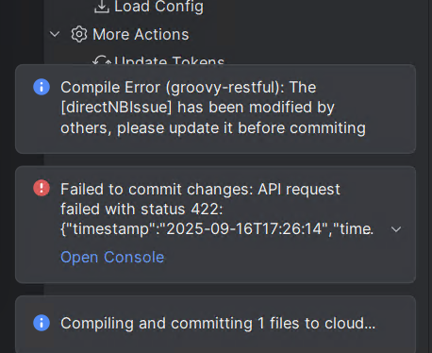Click the timestamp JSON line in error
This screenshot has width=432, height=353.
click(x=217, y=228)
